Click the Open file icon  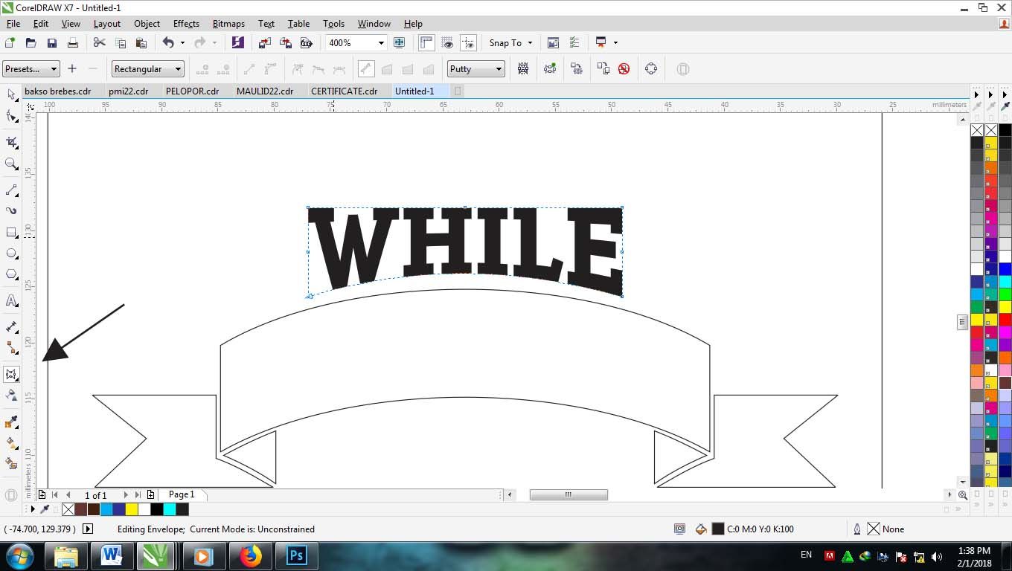pyautogui.click(x=31, y=42)
